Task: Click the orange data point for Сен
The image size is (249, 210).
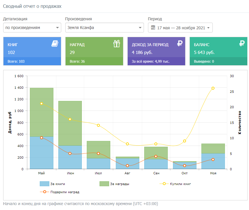Action: point(156,156)
